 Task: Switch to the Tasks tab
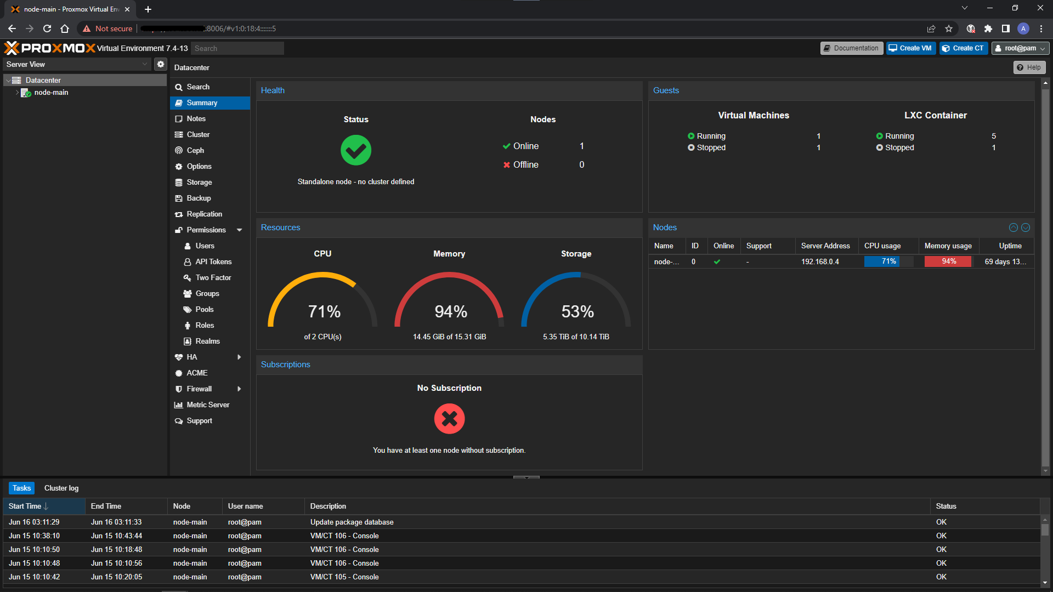[x=22, y=488]
